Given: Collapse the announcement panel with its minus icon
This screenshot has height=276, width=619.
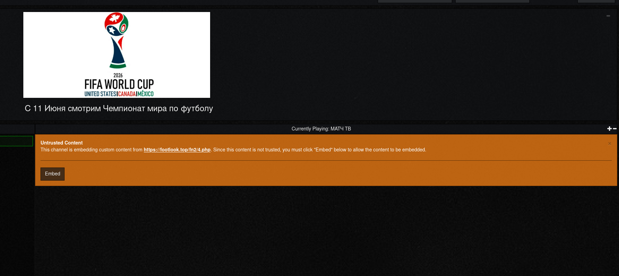Looking at the screenshot, I should coord(608,16).
